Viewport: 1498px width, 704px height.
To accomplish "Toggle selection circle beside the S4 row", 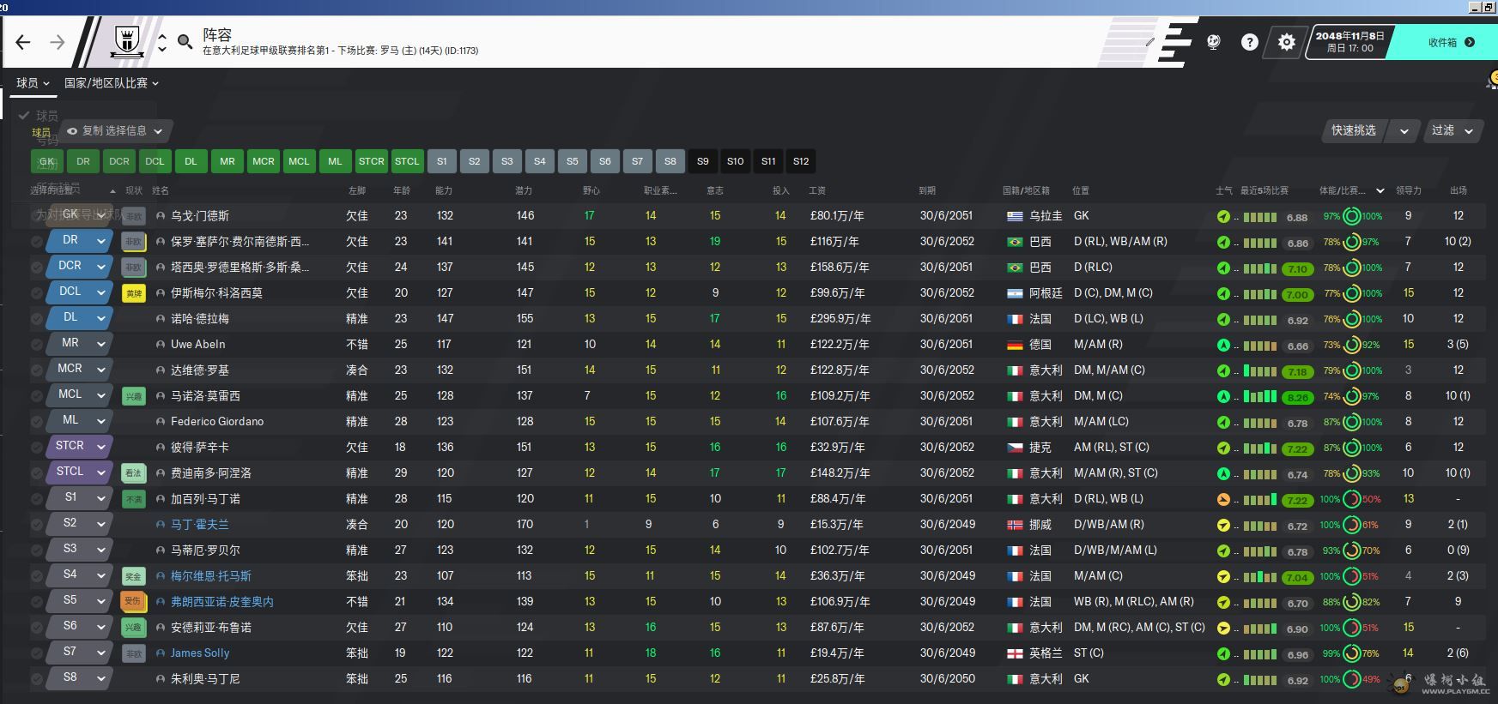I will [37, 576].
